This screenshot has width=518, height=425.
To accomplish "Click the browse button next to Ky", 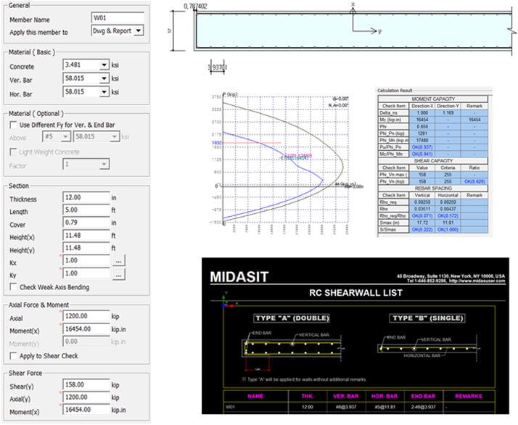I will [x=119, y=273].
